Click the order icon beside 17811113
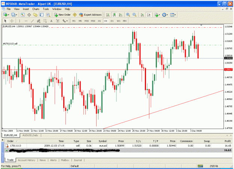The height and width of the screenshot is (169, 234). tap(7, 145)
